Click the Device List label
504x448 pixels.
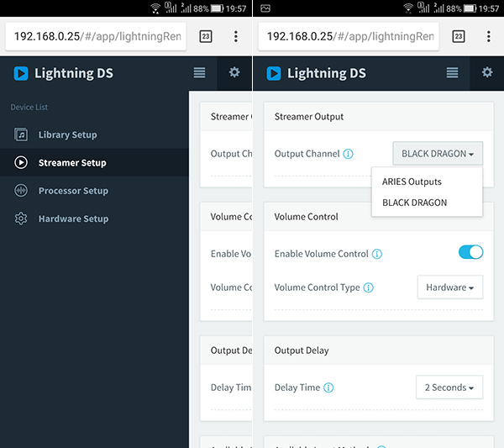tap(29, 107)
